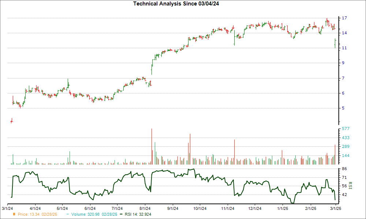Click the 1/1/25 date axis label
Viewport: 366px width, 219px height.
283,208
